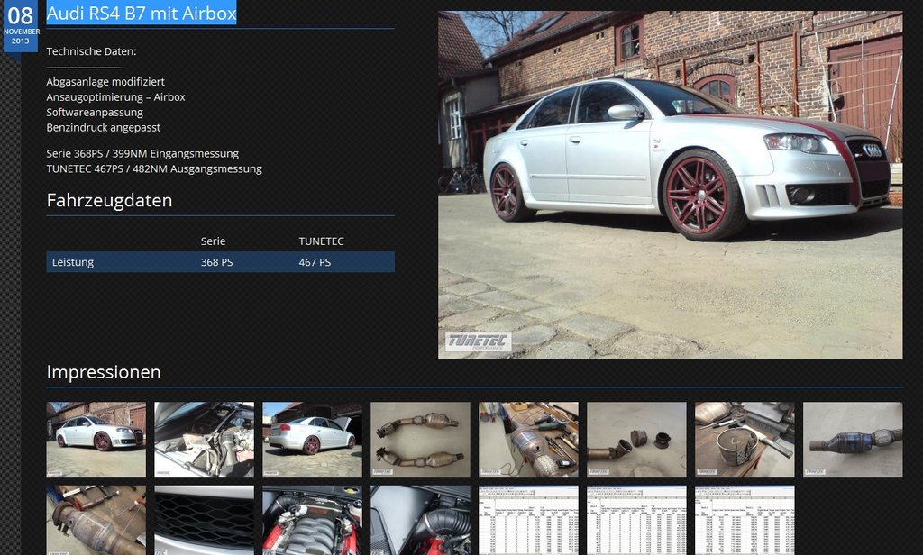Viewport: 923px width, 555px height.
Task: Open the Audi RS4 B7 mit Airbox title
Action: pos(142,13)
